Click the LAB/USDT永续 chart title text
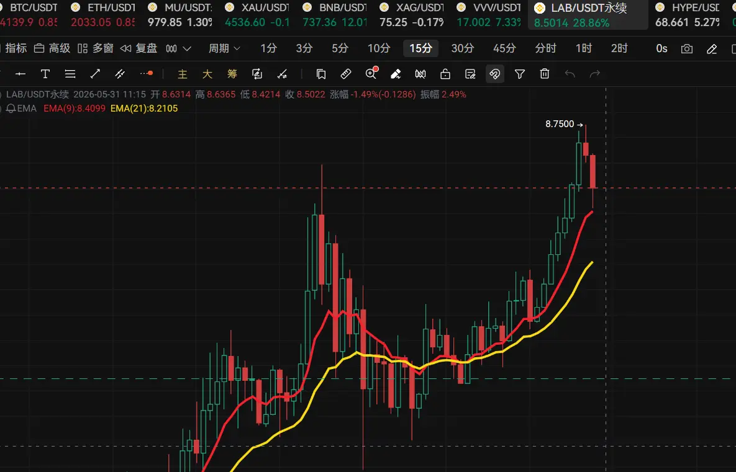This screenshot has height=472, width=736. 37,94
